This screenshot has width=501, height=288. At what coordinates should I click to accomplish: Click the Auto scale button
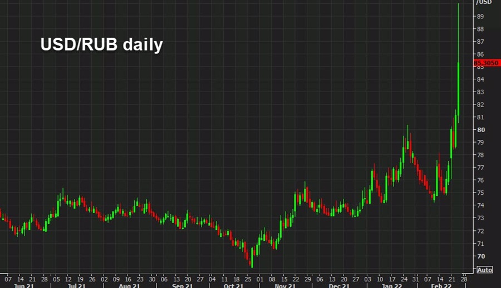pos(485,270)
